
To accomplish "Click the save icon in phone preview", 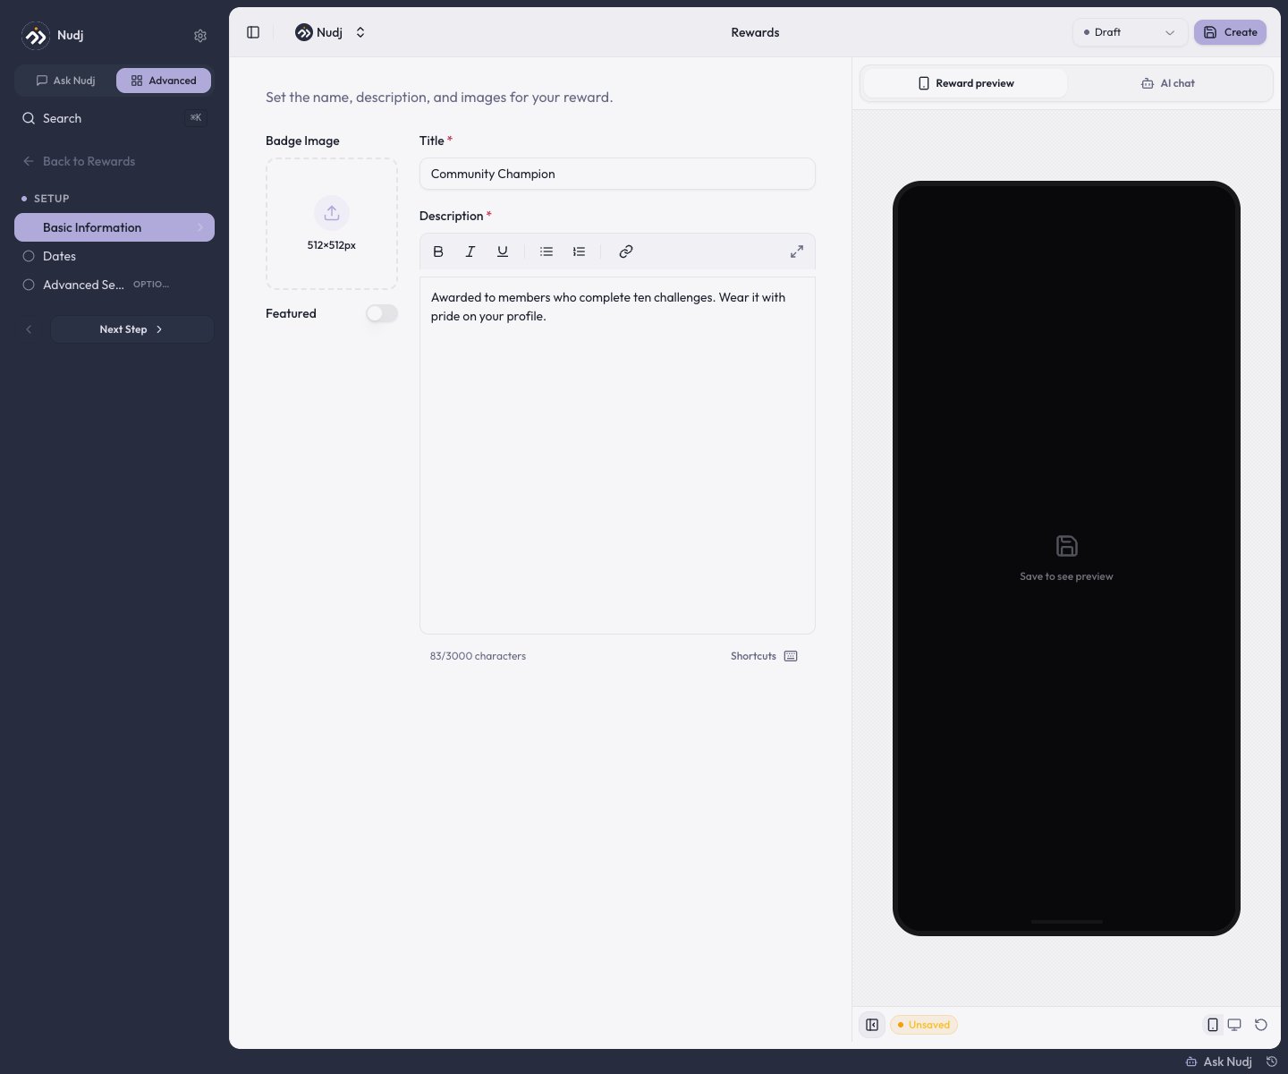I will pos(1066,546).
